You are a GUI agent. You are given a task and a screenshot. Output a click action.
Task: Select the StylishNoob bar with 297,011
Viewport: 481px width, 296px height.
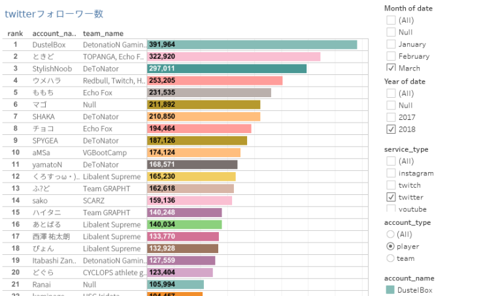227,68
